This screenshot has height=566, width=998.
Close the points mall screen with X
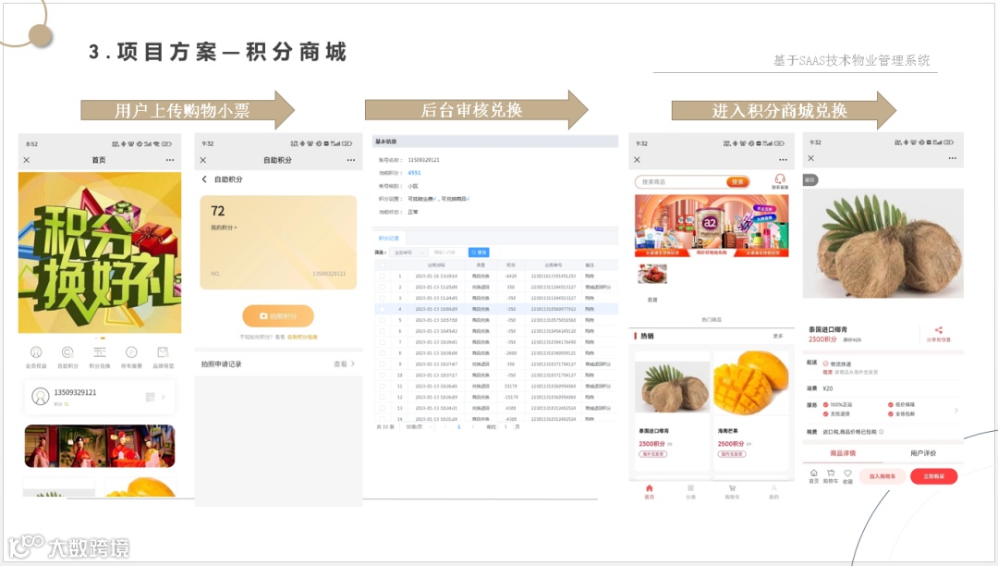coord(637,160)
